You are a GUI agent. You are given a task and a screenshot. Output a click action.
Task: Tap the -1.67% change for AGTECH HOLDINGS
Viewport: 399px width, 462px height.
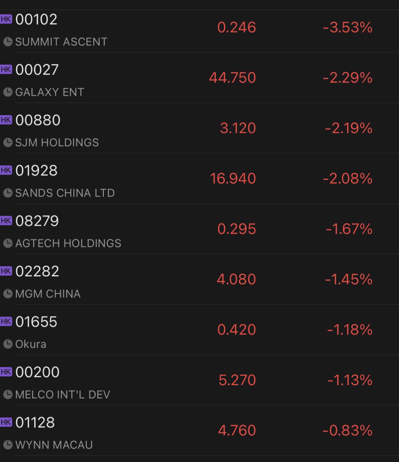[x=349, y=229]
